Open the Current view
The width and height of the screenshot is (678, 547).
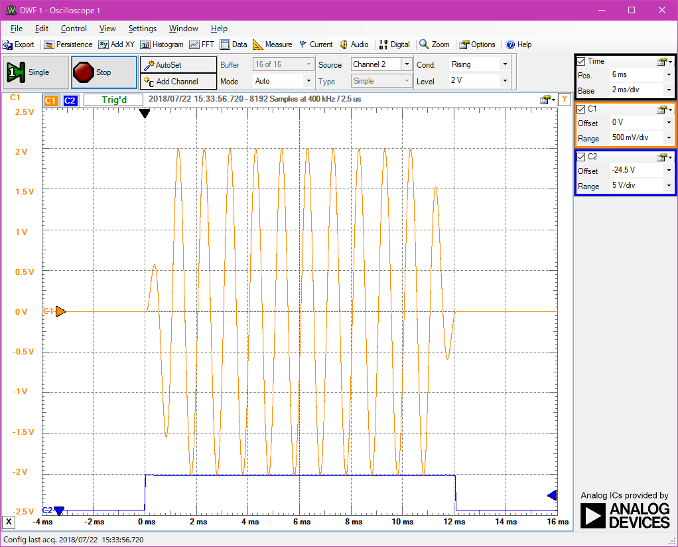[x=316, y=44]
